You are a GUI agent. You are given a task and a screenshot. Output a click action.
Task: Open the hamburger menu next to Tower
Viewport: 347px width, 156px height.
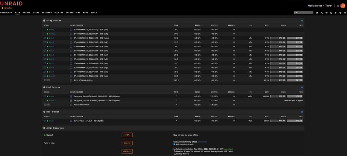click(x=338, y=6)
